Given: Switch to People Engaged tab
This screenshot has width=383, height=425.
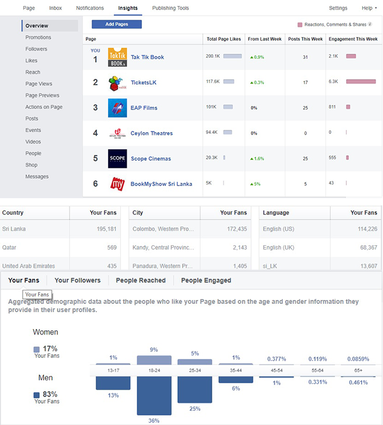Looking at the screenshot, I should [x=206, y=280].
